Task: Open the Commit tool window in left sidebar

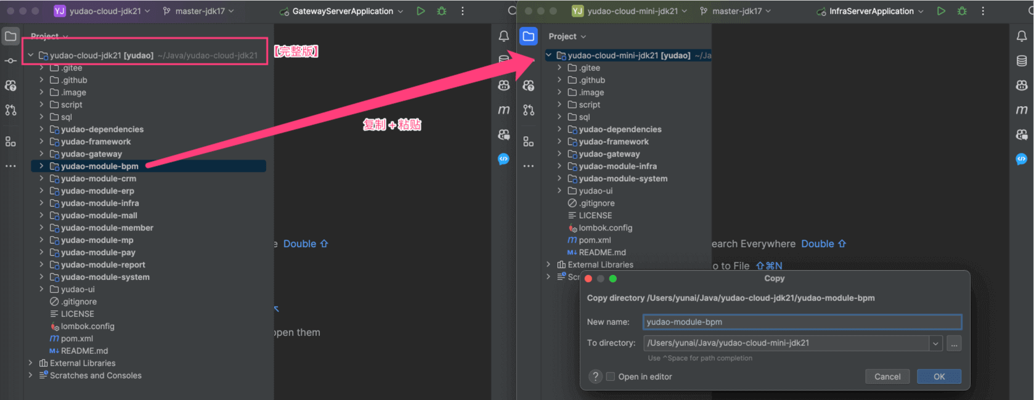Action: (x=10, y=61)
